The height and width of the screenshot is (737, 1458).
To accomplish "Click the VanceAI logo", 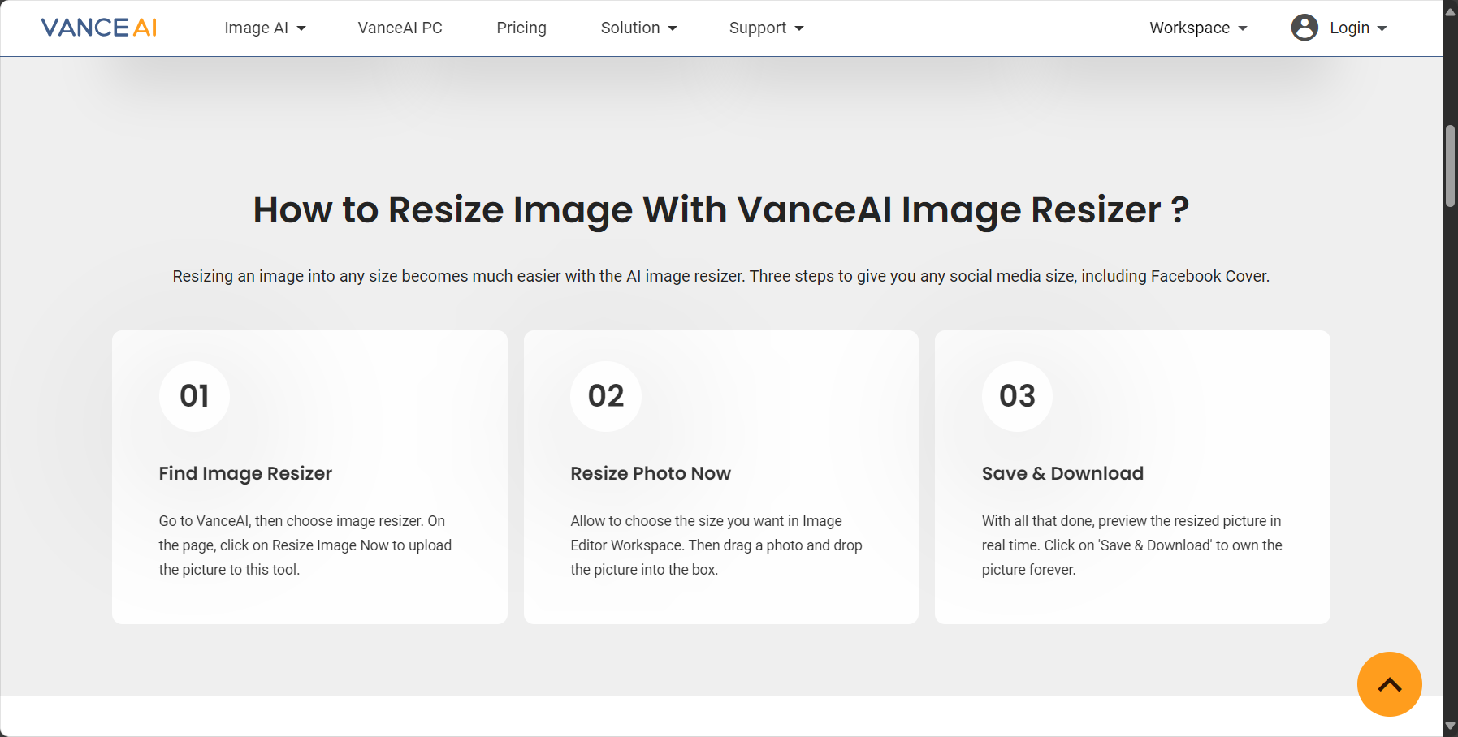I will [99, 28].
